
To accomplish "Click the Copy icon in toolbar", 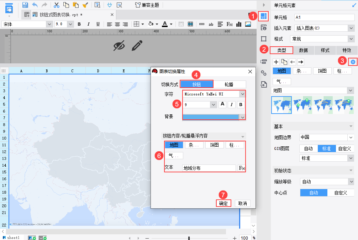I will [66, 5].
